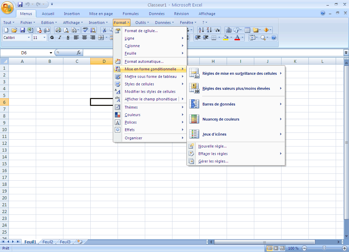Open Mettre sous forme de tableau submenu
Screen dimensions: 349x252
tap(150, 76)
